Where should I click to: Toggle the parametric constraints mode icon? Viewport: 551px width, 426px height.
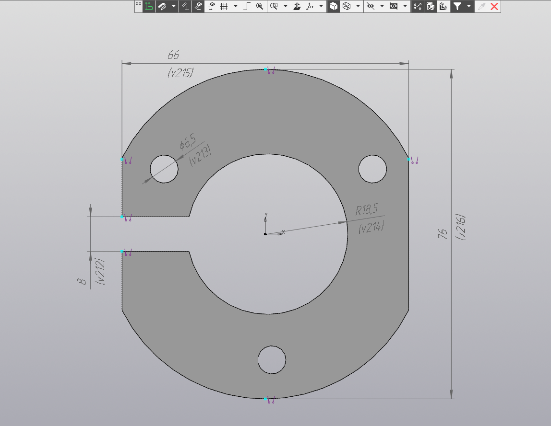(185, 6)
